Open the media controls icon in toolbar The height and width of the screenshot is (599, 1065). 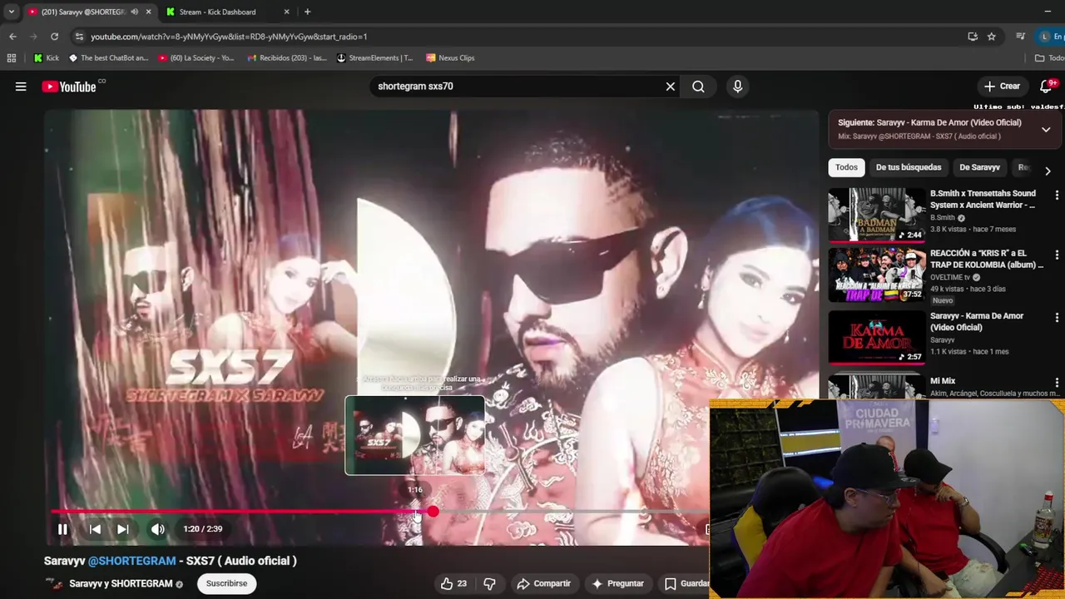1020,37
